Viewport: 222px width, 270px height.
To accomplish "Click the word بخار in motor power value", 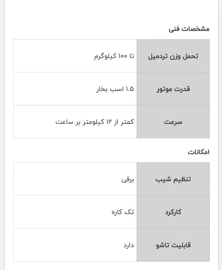I will click(102, 89).
